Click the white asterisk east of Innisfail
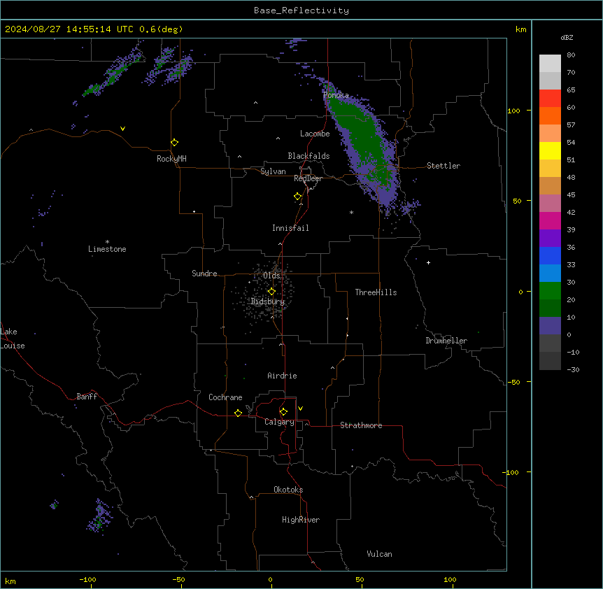603x589 pixels. point(351,212)
